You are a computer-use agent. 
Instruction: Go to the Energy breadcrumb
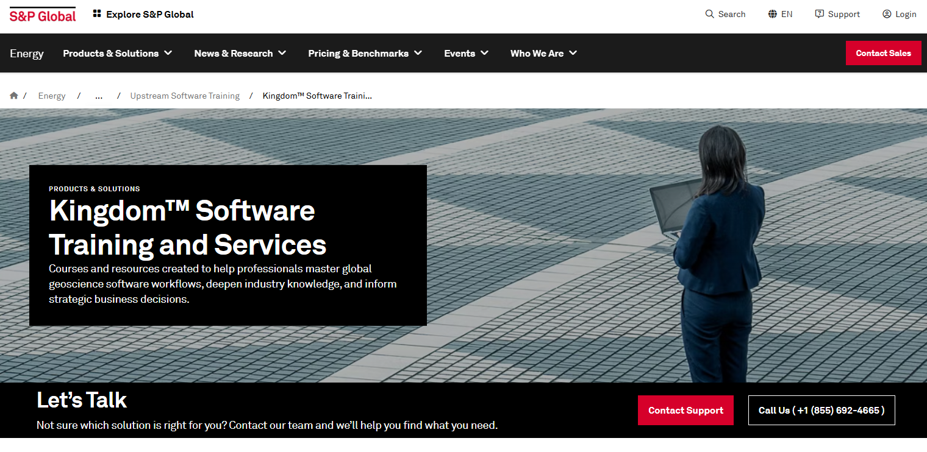(52, 96)
